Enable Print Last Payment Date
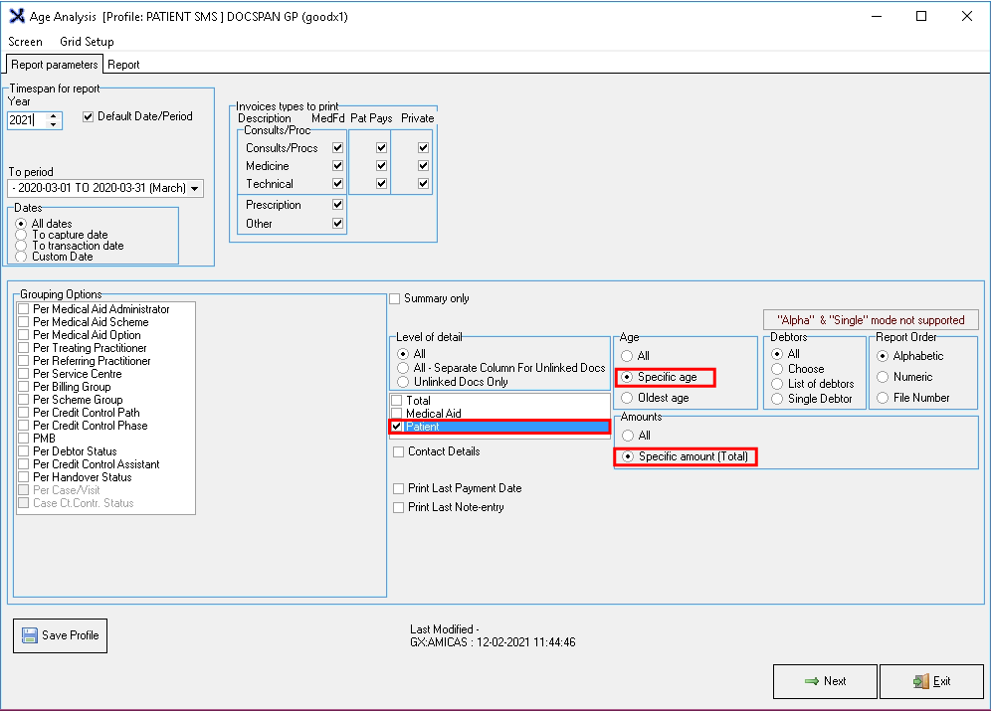The image size is (991, 711). coord(399,488)
